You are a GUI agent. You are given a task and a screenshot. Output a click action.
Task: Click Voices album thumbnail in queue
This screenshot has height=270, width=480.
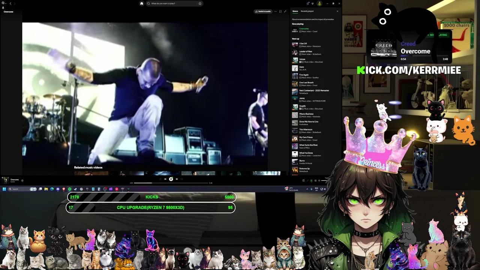pyautogui.click(x=295, y=60)
